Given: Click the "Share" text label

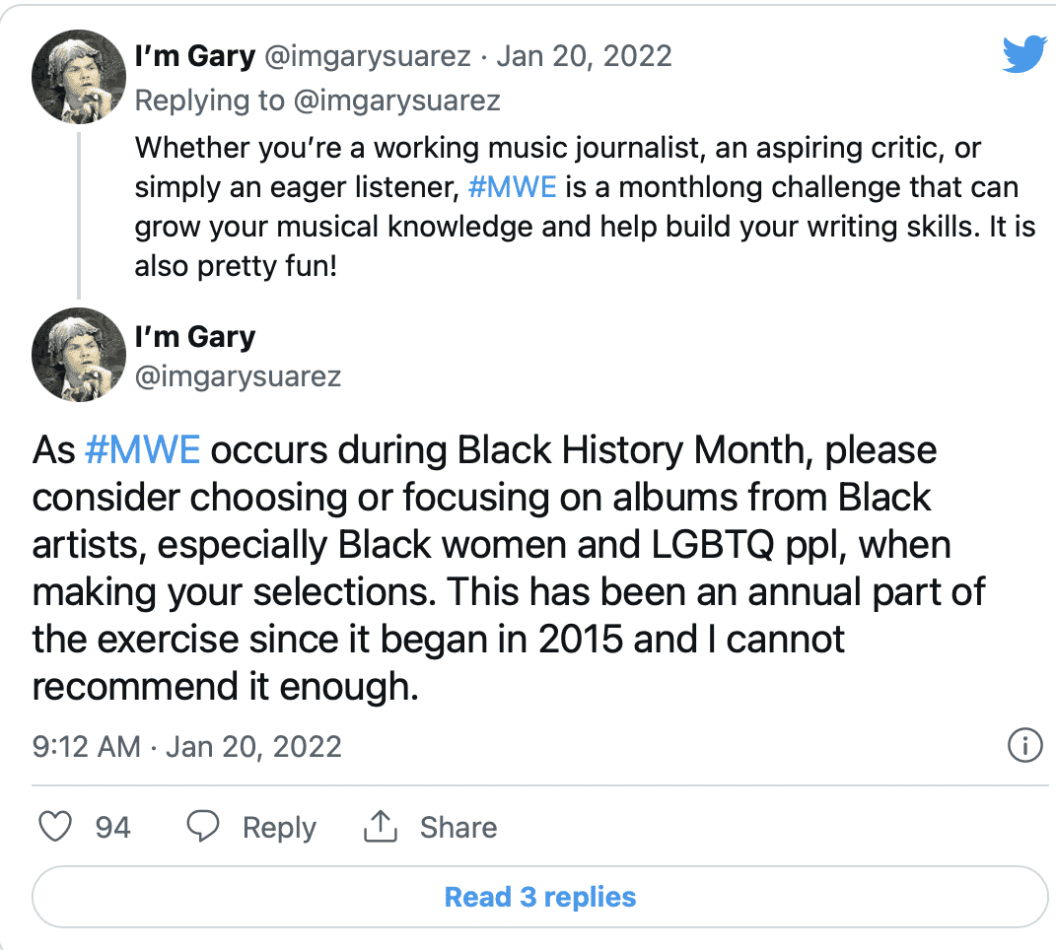Looking at the screenshot, I should click(458, 827).
